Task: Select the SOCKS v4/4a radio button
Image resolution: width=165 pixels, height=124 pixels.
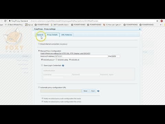Action: 56,60
